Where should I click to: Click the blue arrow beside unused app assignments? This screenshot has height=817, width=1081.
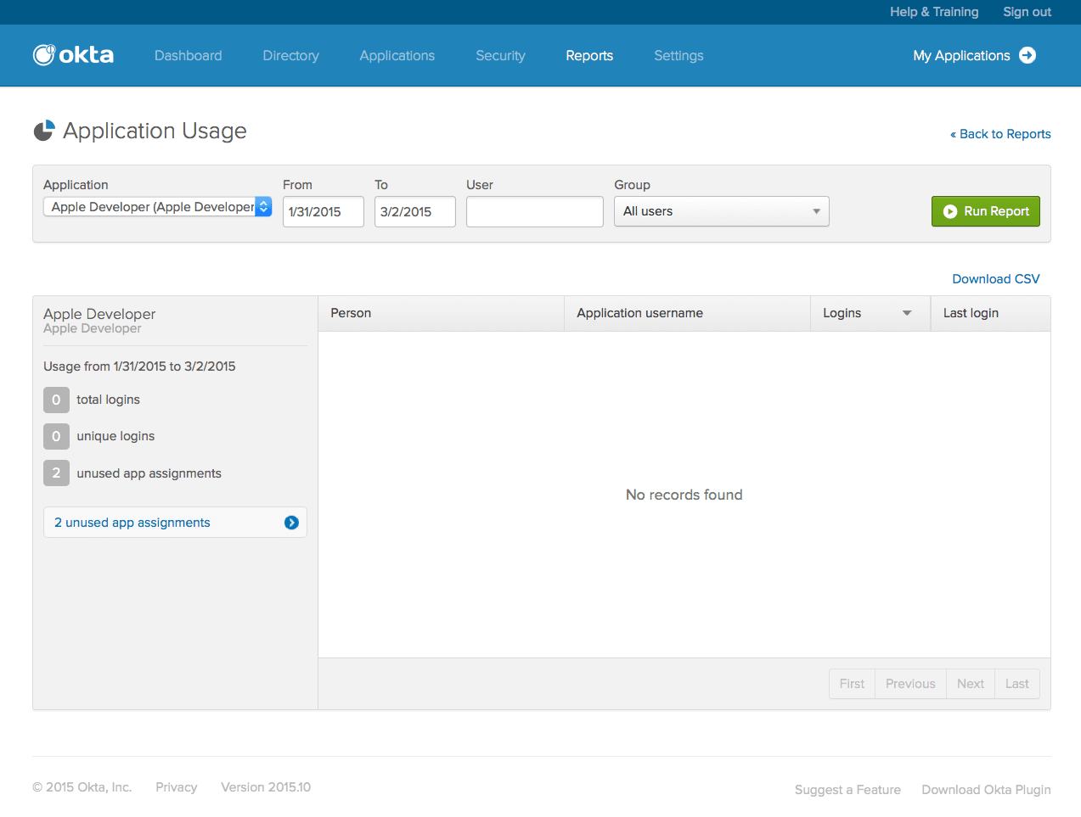[291, 523]
